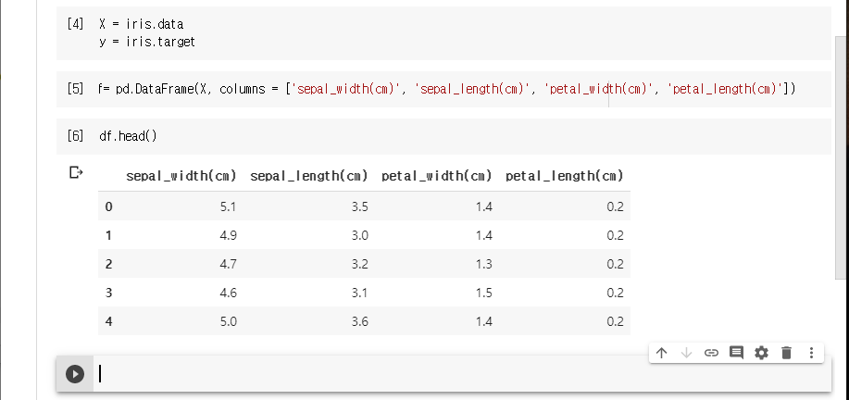Click the petal_width(cm) column header
The width and height of the screenshot is (849, 400).
pos(436,175)
